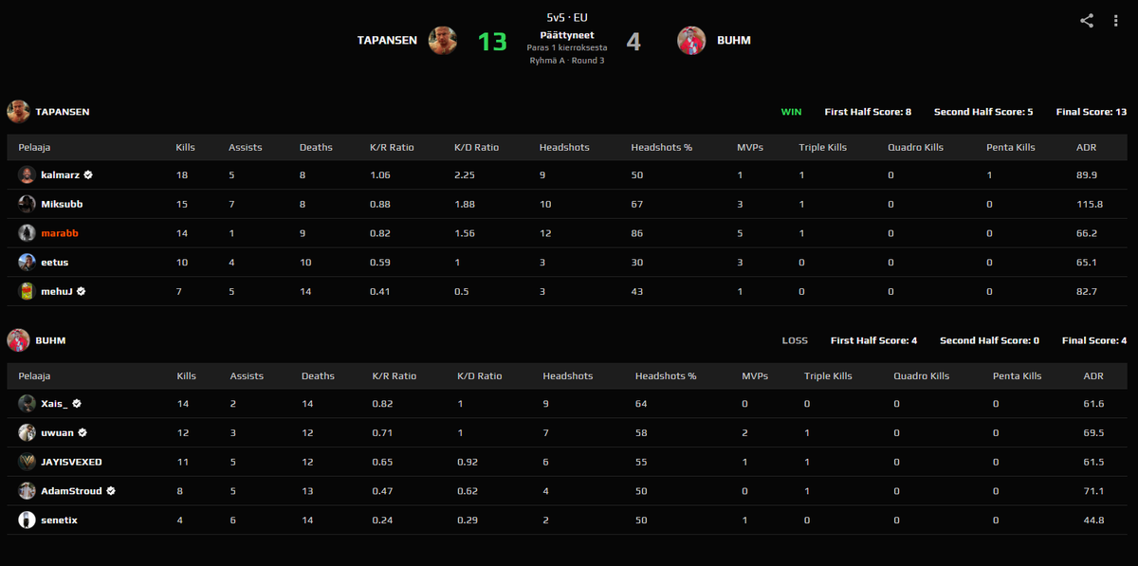Open JAYISVEXED player name
The width and height of the screenshot is (1138, 566).
tap(71, 462)
